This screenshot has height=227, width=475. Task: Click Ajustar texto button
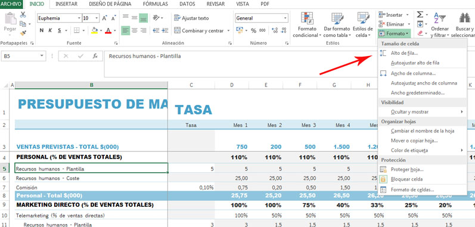pos(191,18)
